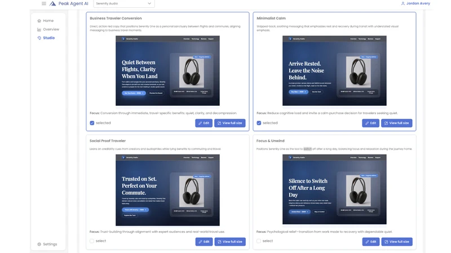Check select on Social Proof Traveler card

92,241
